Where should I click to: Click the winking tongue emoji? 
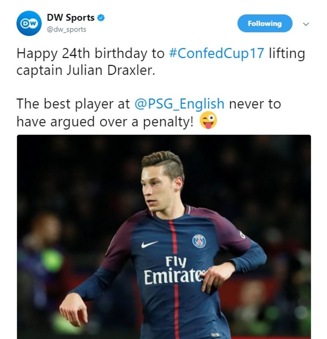[208, 120]
